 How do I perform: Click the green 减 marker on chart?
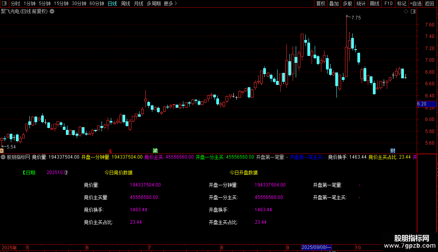tap(155, 151)
